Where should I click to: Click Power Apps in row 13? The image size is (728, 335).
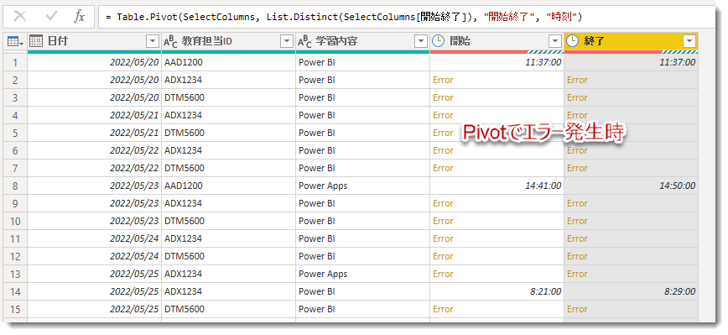362,275
